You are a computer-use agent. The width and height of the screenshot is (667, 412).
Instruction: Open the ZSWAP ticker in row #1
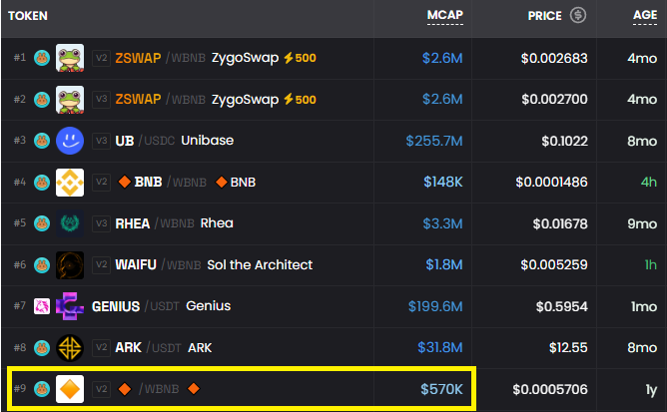[138, 58]
